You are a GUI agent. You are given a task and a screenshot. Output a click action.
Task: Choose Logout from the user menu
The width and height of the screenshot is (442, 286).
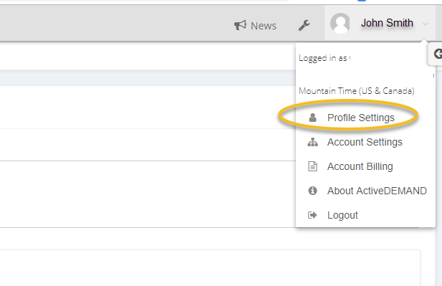pyautogui.click(x=342, y=215)
